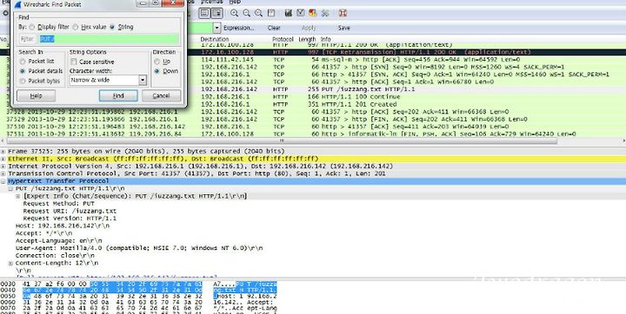Select packet 37529 FIN, ACK row
Image resolution: width=626 pixels, height=314 pixels.
313,119
